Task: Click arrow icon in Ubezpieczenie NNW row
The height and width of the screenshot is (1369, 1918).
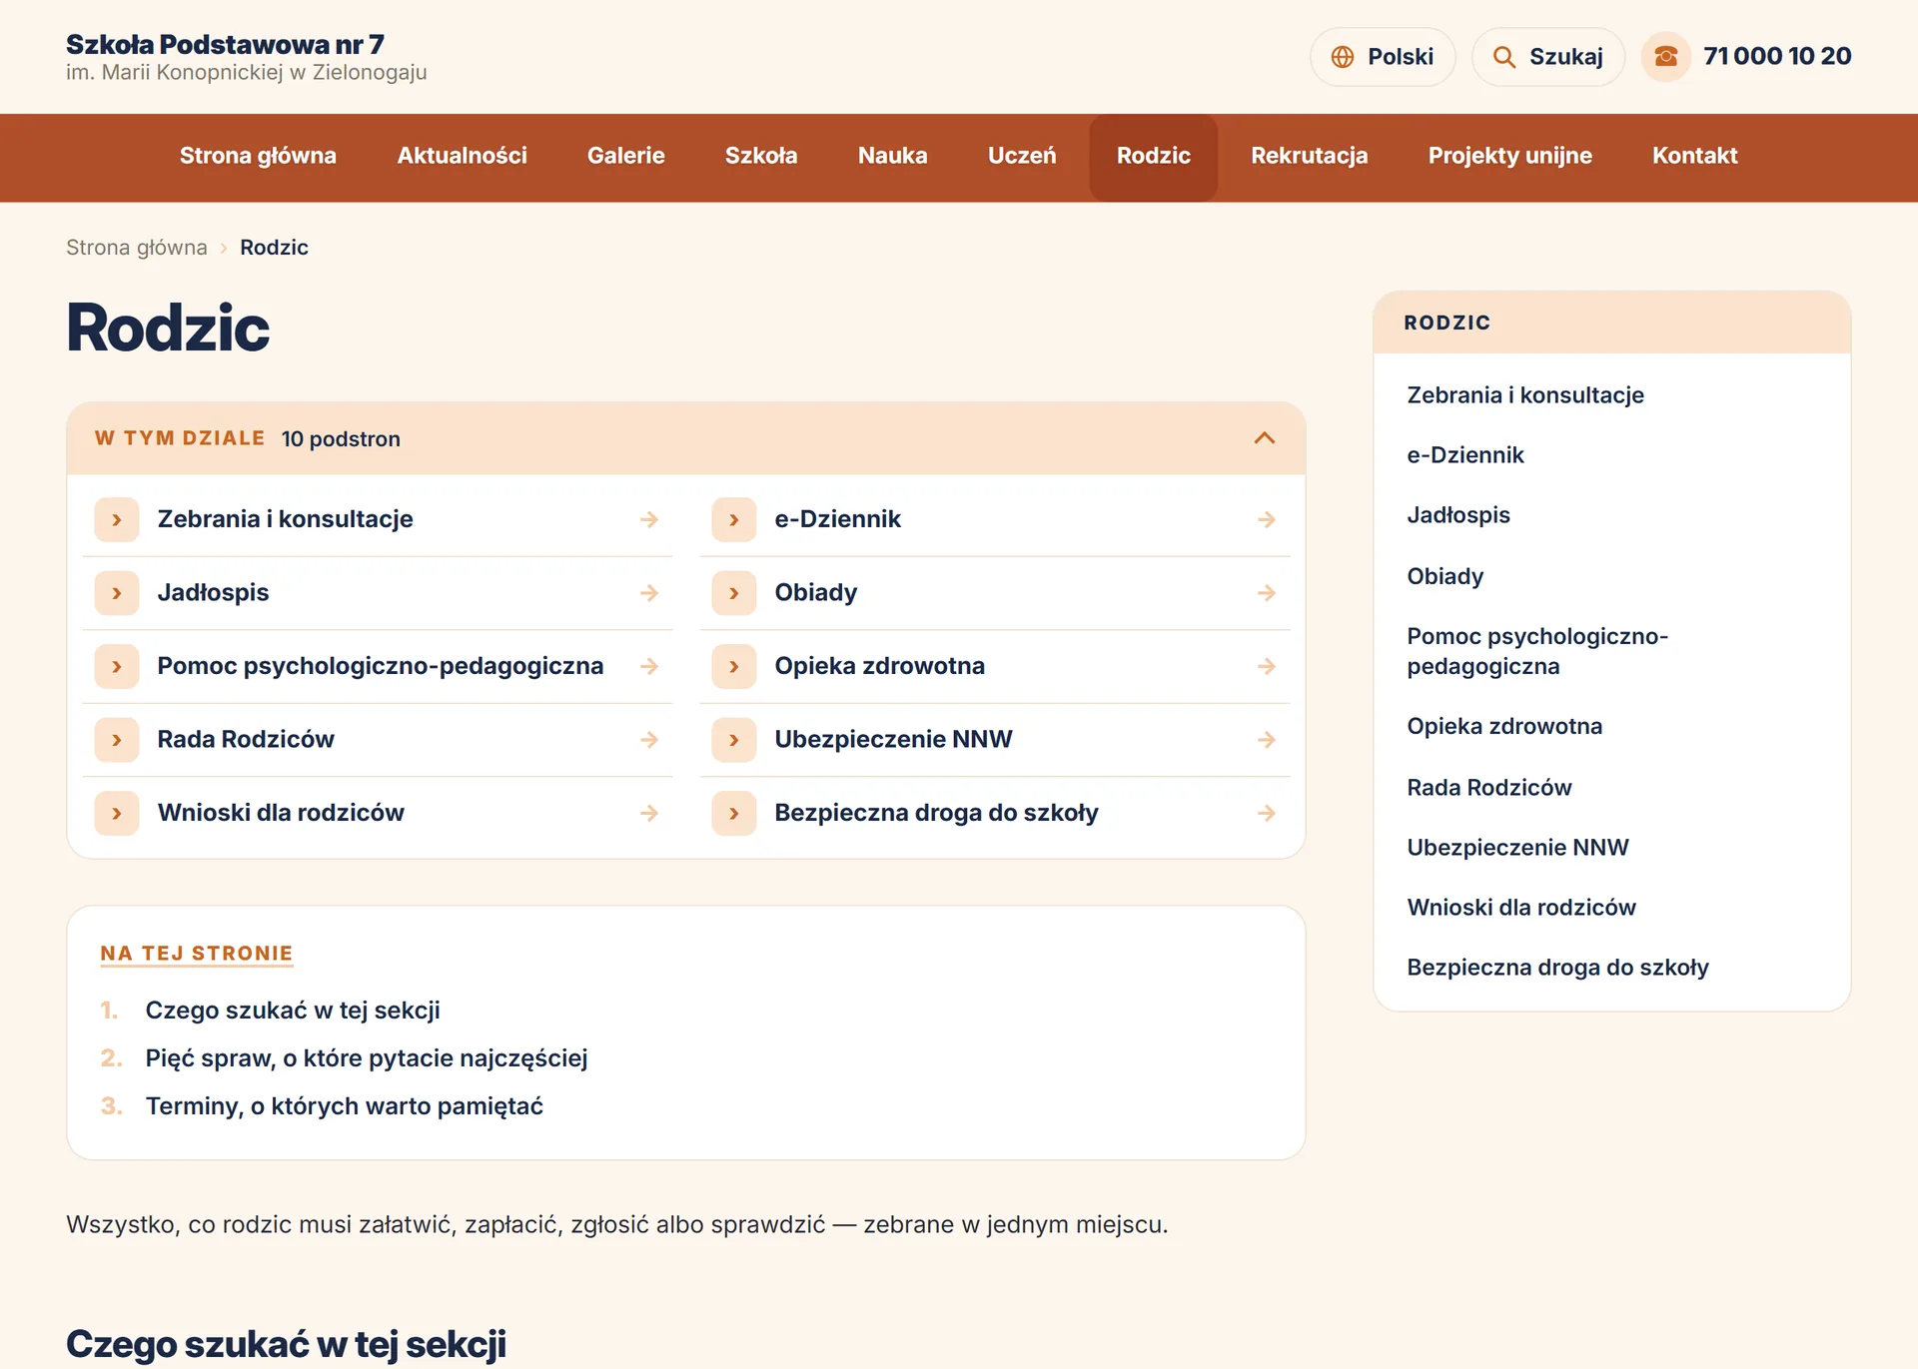Action: click(1267, 740)
